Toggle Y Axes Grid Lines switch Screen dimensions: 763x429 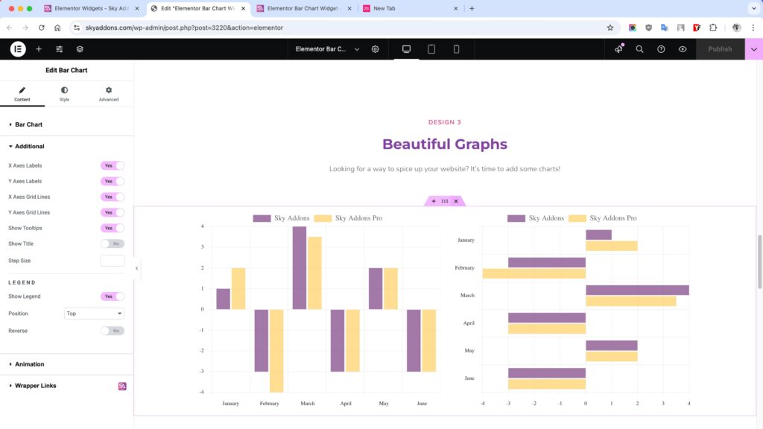[113, 212]
